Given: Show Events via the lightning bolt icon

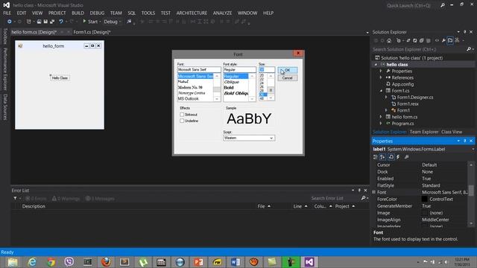Looking at the screenshot, I should (x=398, y=157).
